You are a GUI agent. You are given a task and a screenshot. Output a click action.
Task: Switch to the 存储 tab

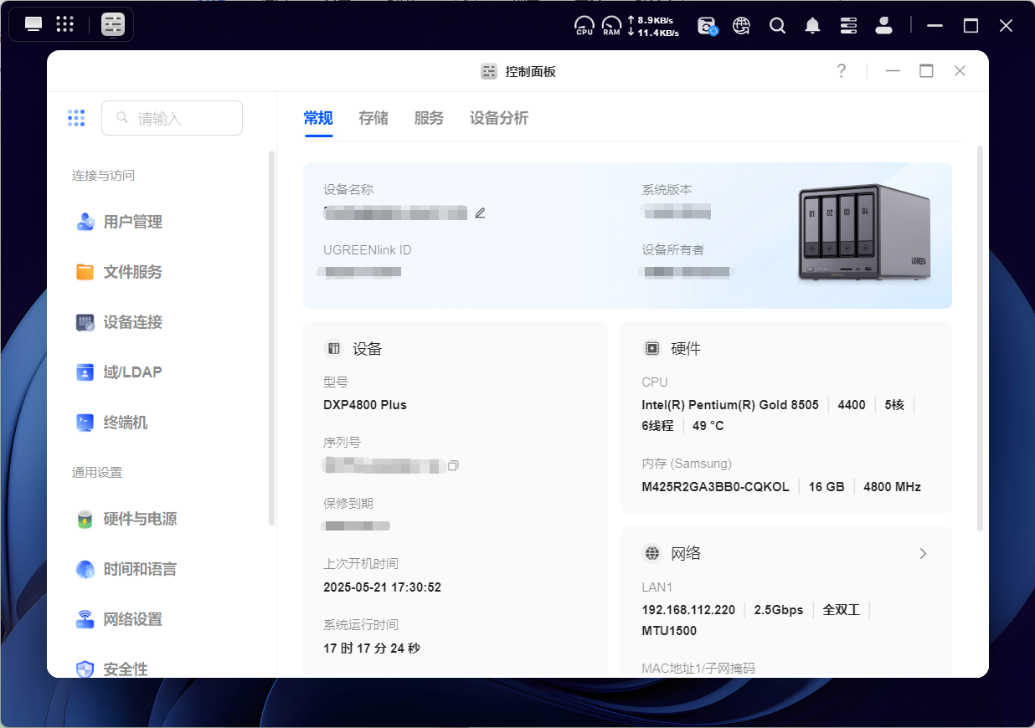click(373, 118)
